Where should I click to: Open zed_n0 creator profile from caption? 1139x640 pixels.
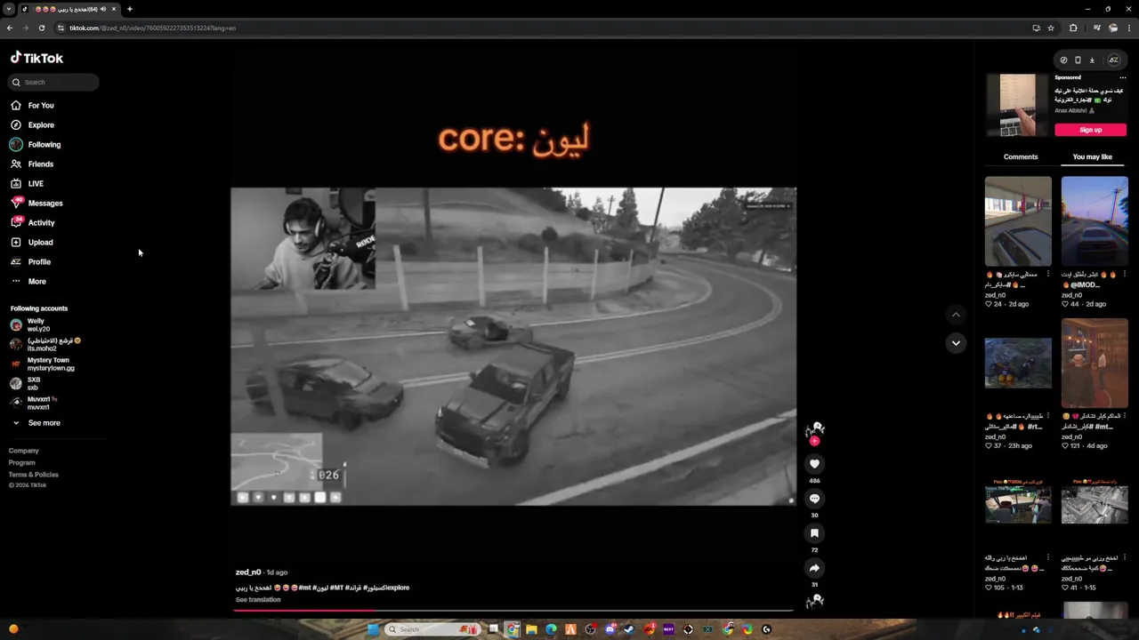248,572
